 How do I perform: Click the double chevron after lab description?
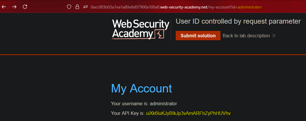coord(274,36)
